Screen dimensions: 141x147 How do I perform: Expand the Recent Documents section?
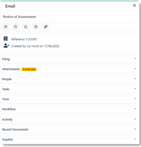[70, 129]
